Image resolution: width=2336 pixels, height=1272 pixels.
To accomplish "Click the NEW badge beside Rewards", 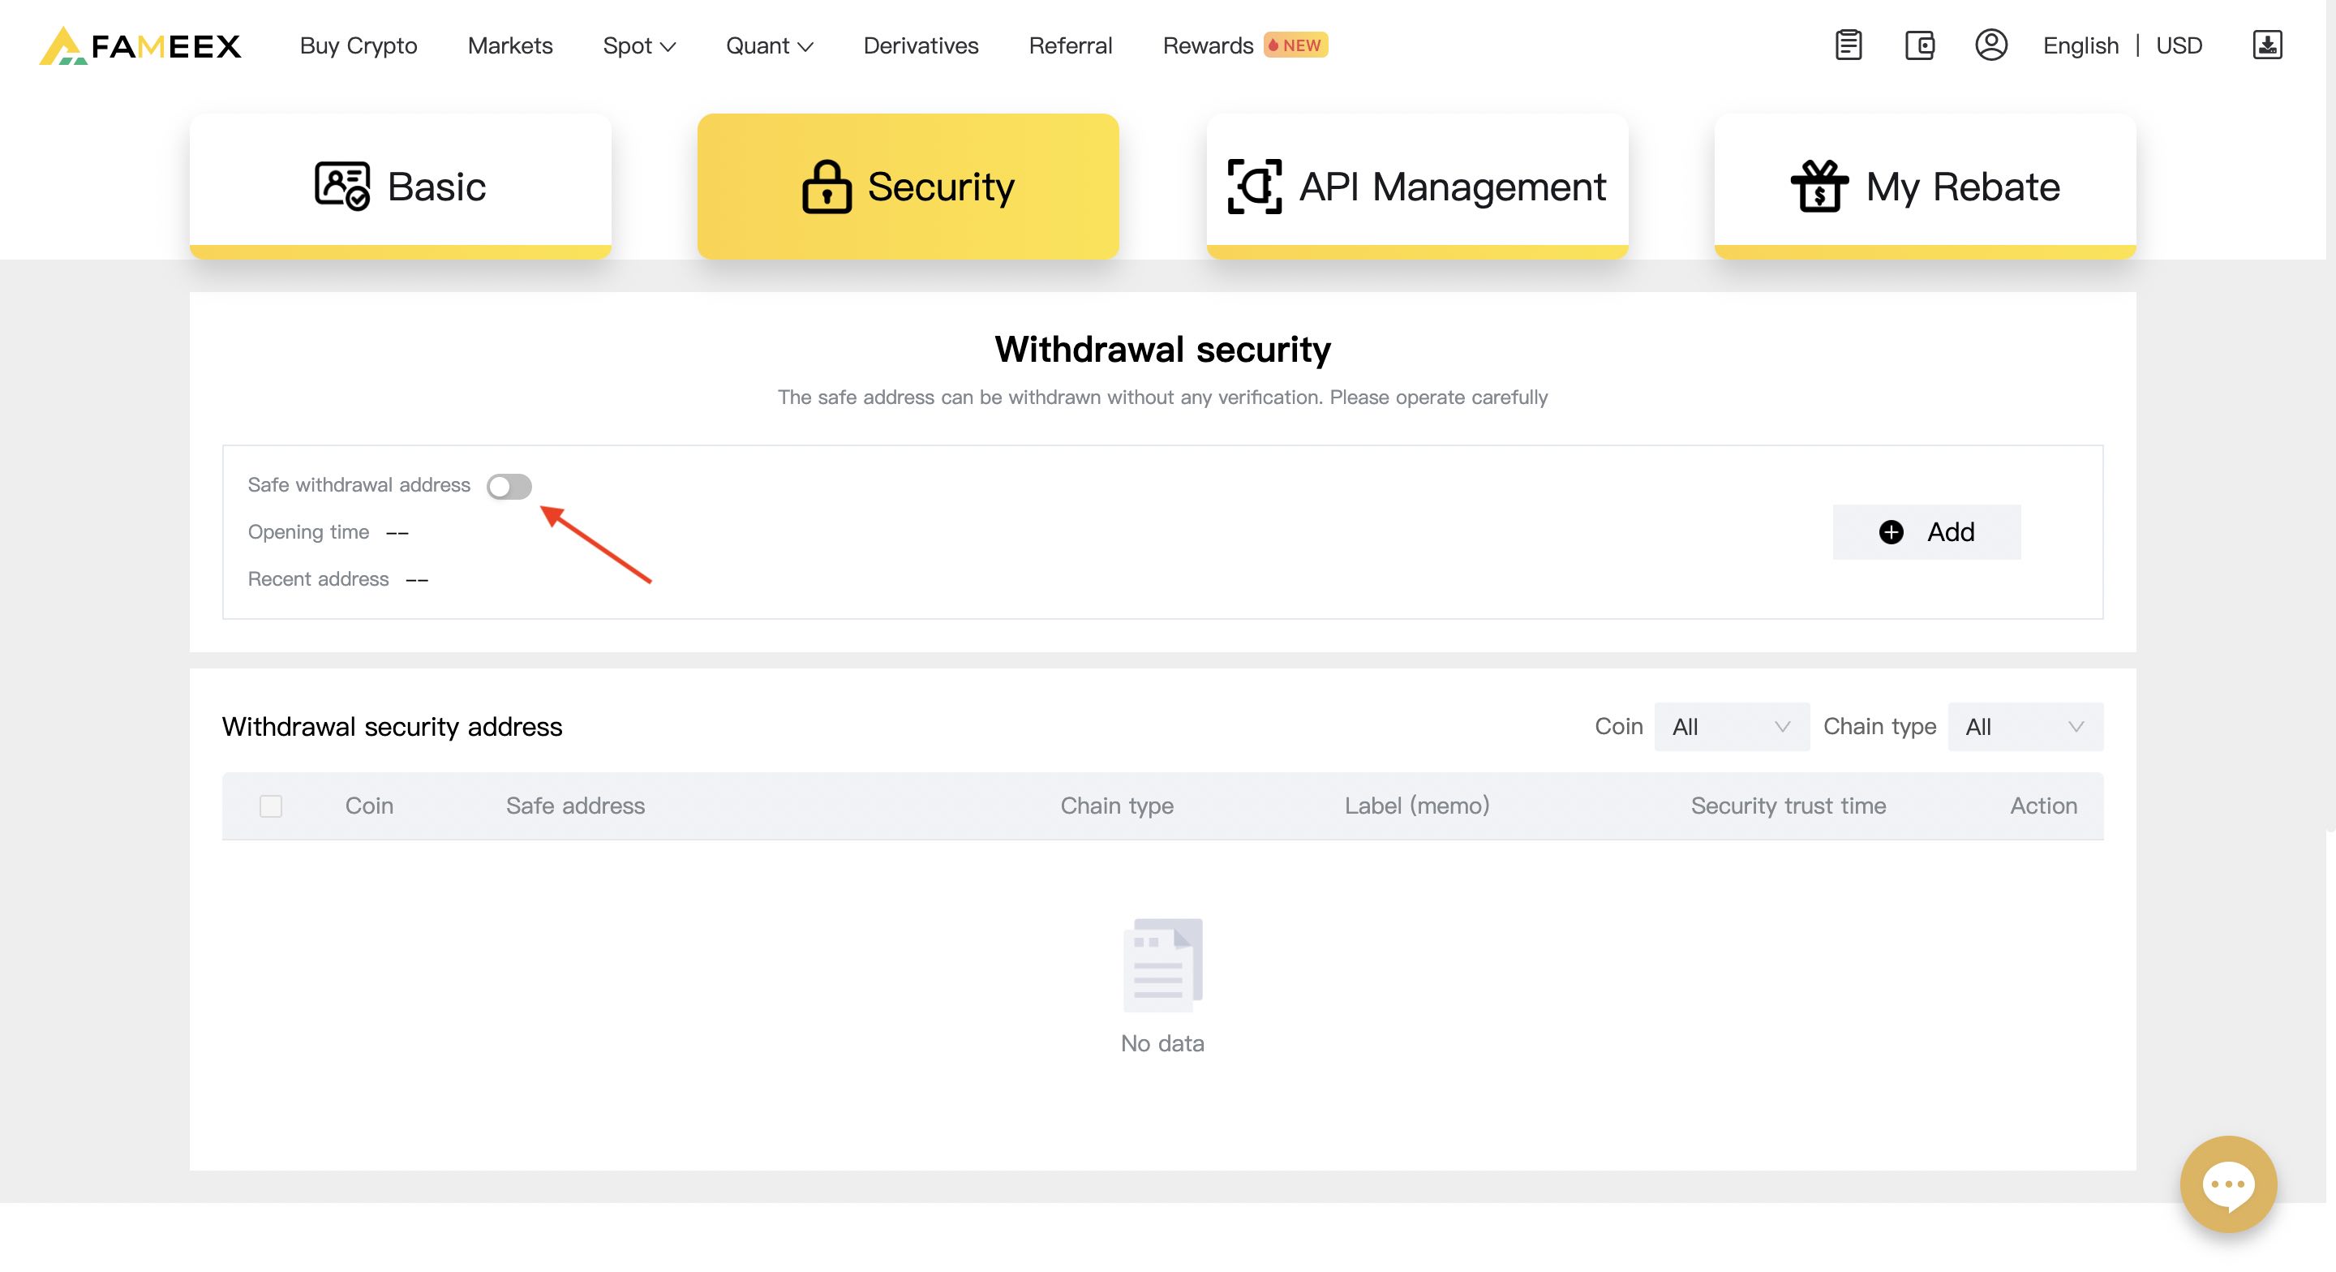I will click(x=1296, y=45).
